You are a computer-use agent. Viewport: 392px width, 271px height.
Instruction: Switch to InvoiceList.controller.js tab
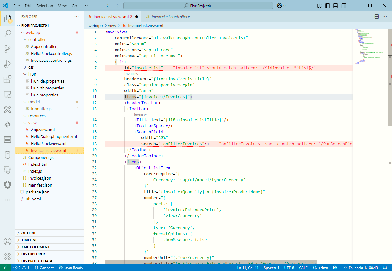tap(171, 17)
